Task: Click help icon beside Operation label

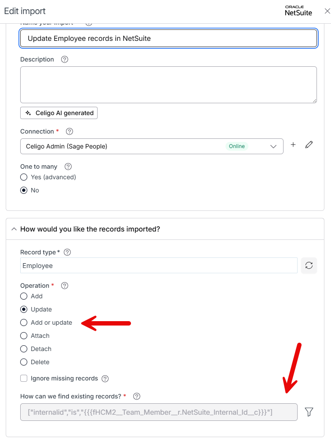Action: tap(65, 286)
